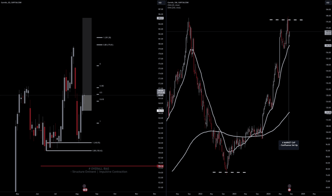Click the 2025 label on right time axis

coord(303,194)
